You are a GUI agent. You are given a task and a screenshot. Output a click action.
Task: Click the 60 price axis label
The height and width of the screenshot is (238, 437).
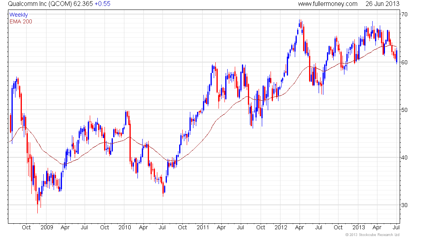click(404, 62)
